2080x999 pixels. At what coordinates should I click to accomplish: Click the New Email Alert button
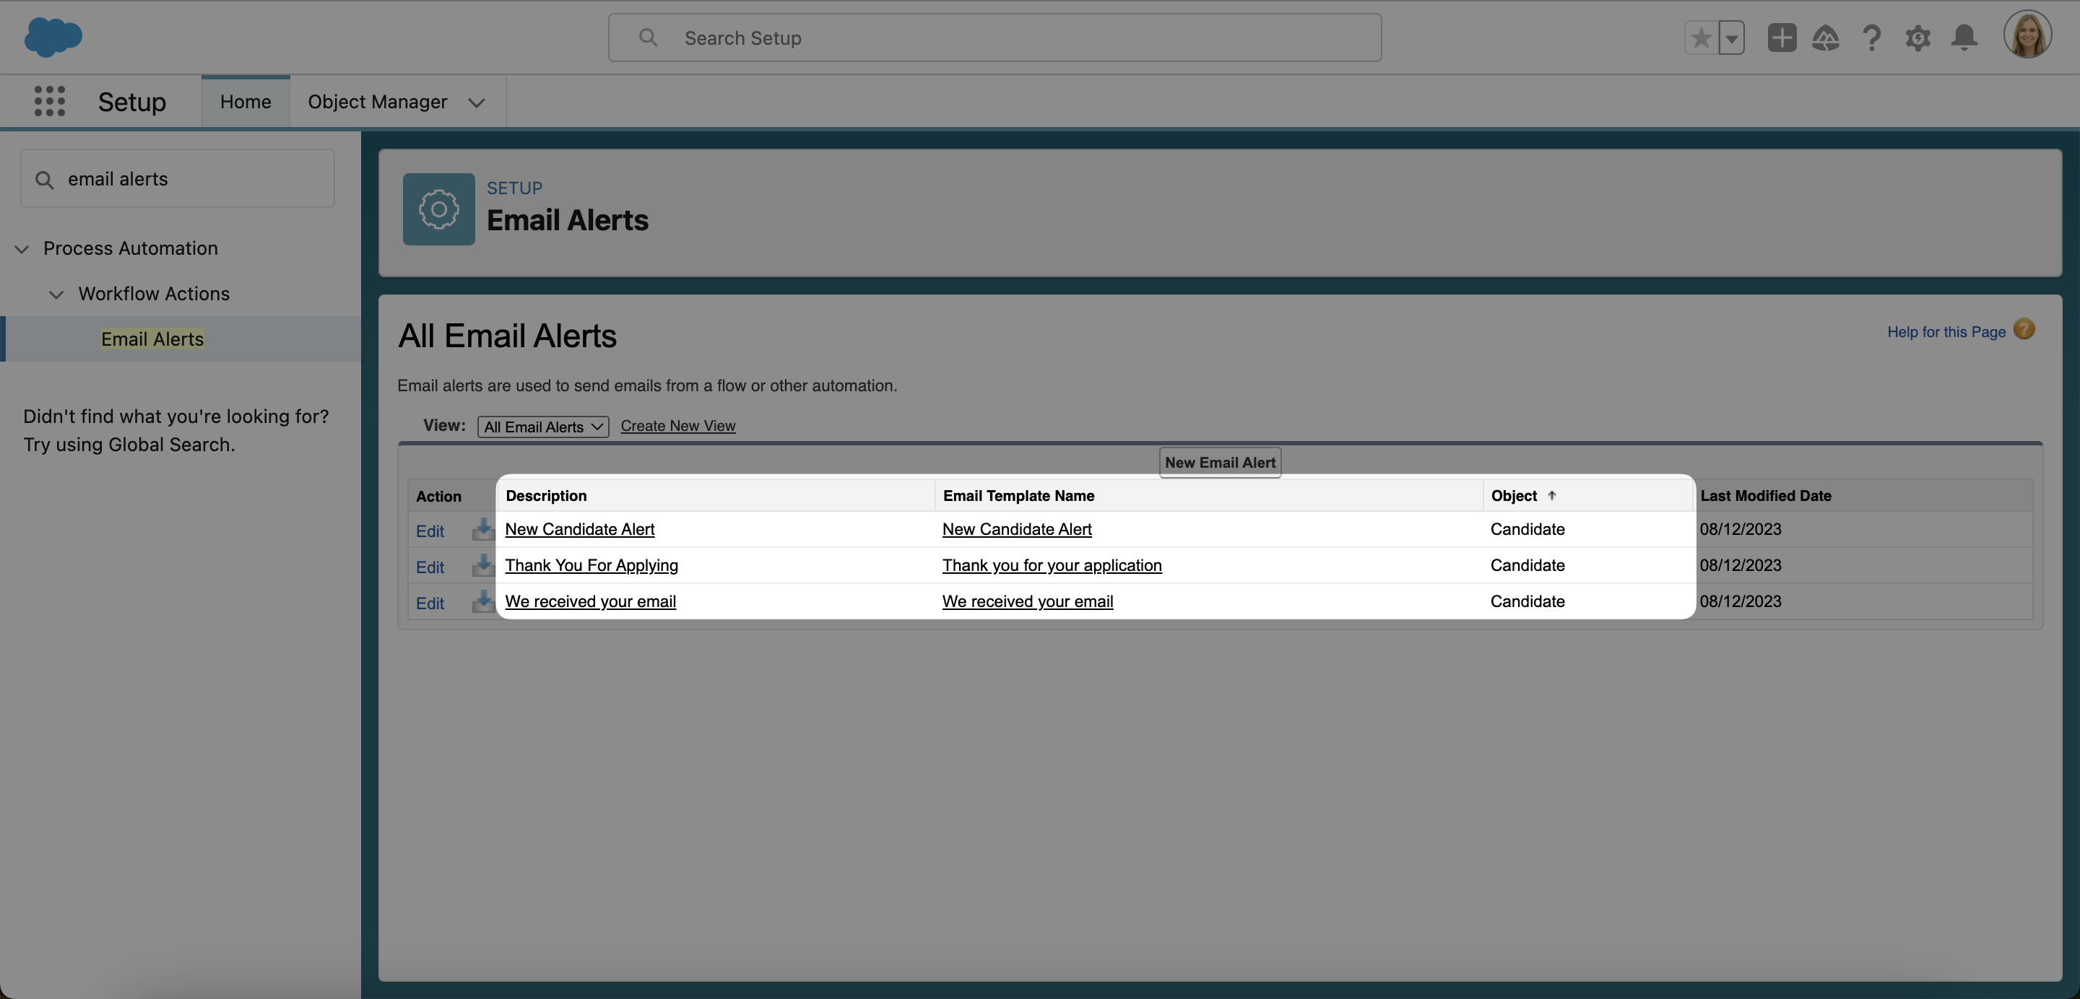pyautogui.click(x=1219, y=463)
